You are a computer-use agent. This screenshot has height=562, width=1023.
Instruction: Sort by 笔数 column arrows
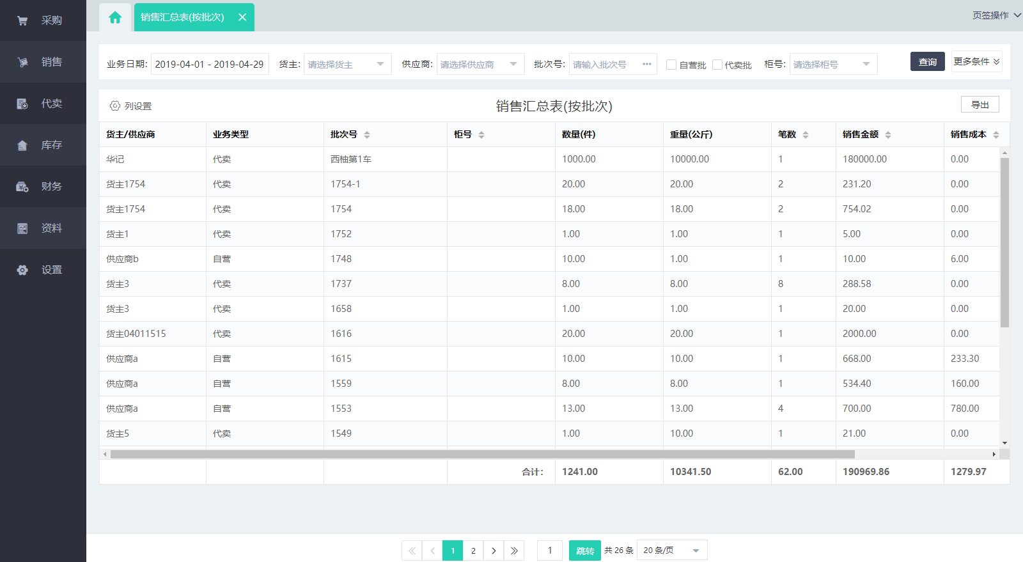tap(806, 135)
